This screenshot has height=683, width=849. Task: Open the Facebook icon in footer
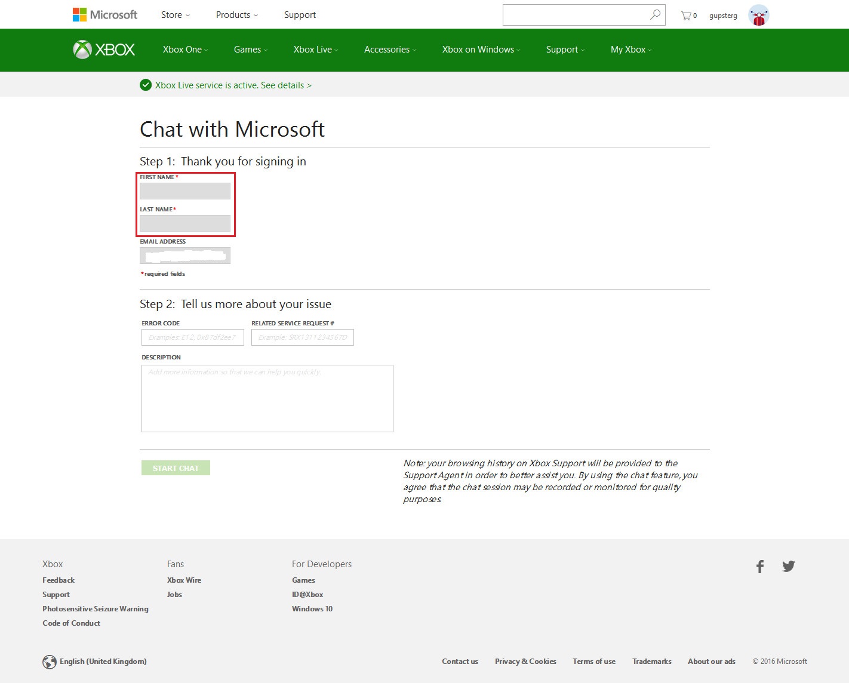click(759, 567)
